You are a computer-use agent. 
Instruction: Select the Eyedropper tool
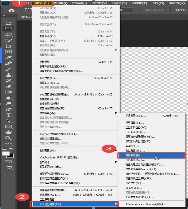(8, 58)
